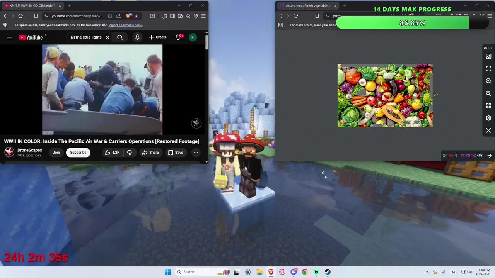Open the YouTube window tab search button

pos(152,16)
